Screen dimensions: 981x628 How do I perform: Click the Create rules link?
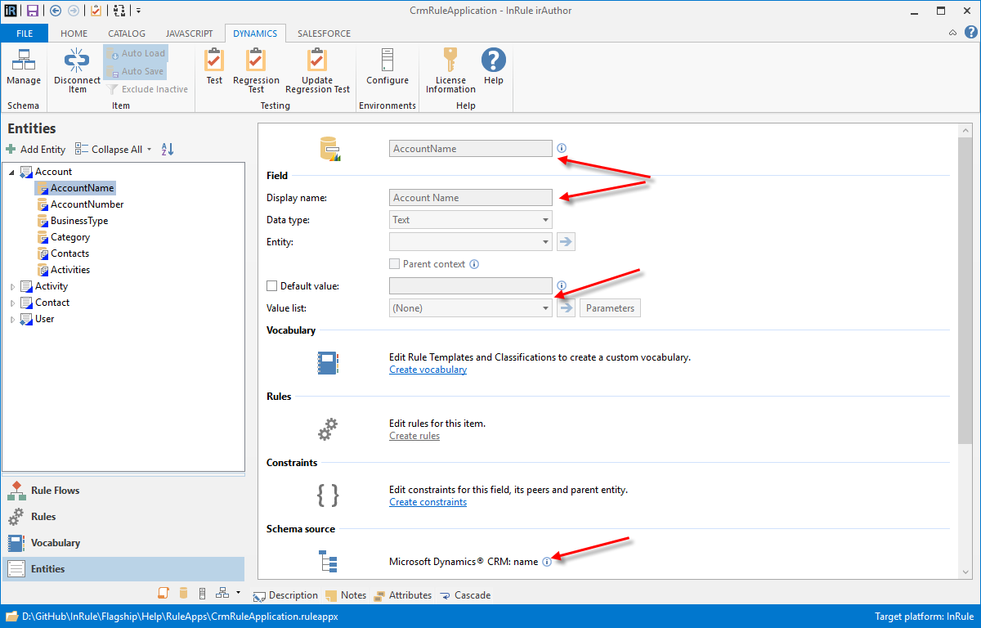click(x=414, y=436)
